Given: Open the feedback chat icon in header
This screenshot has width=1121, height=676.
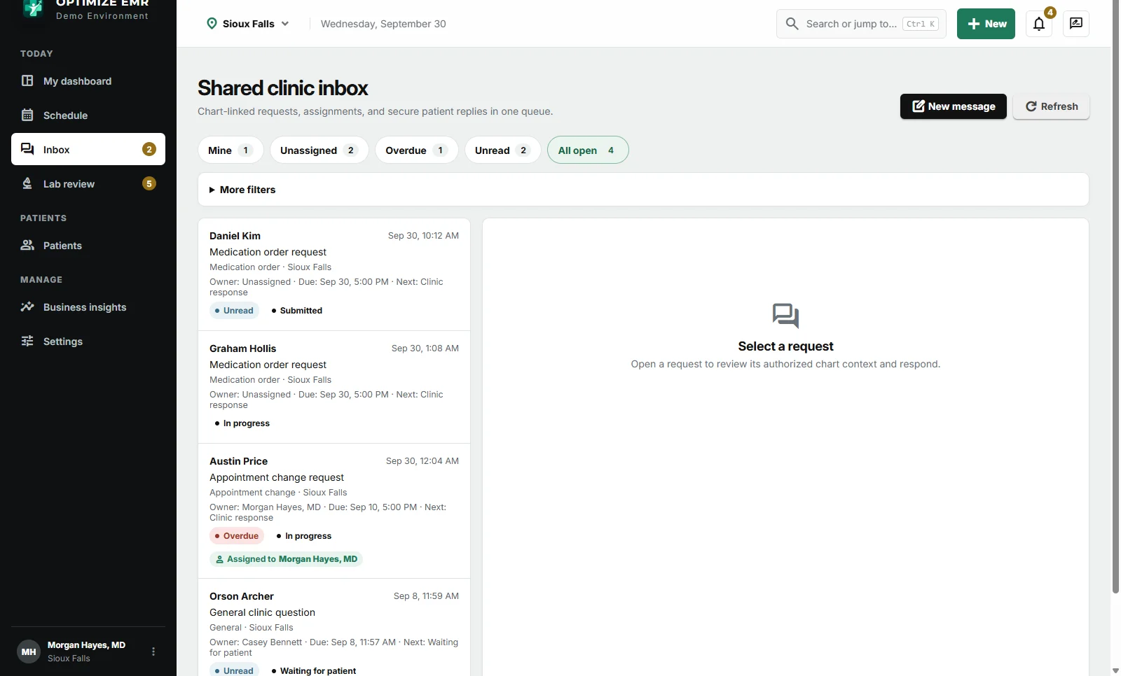Looking at the screenshot, I should pos(1076,24).
